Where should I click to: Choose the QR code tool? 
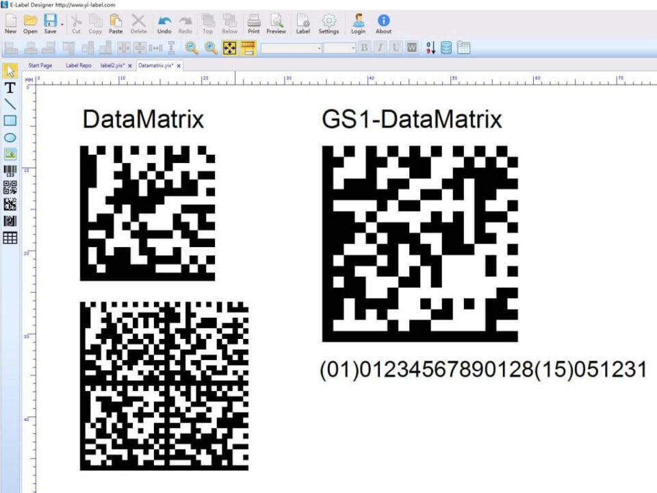click(x=10, y=188)
